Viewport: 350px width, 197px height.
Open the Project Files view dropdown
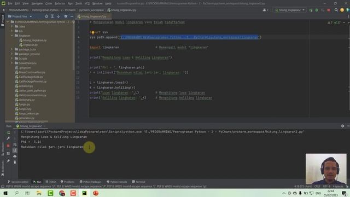coord(20,16)
